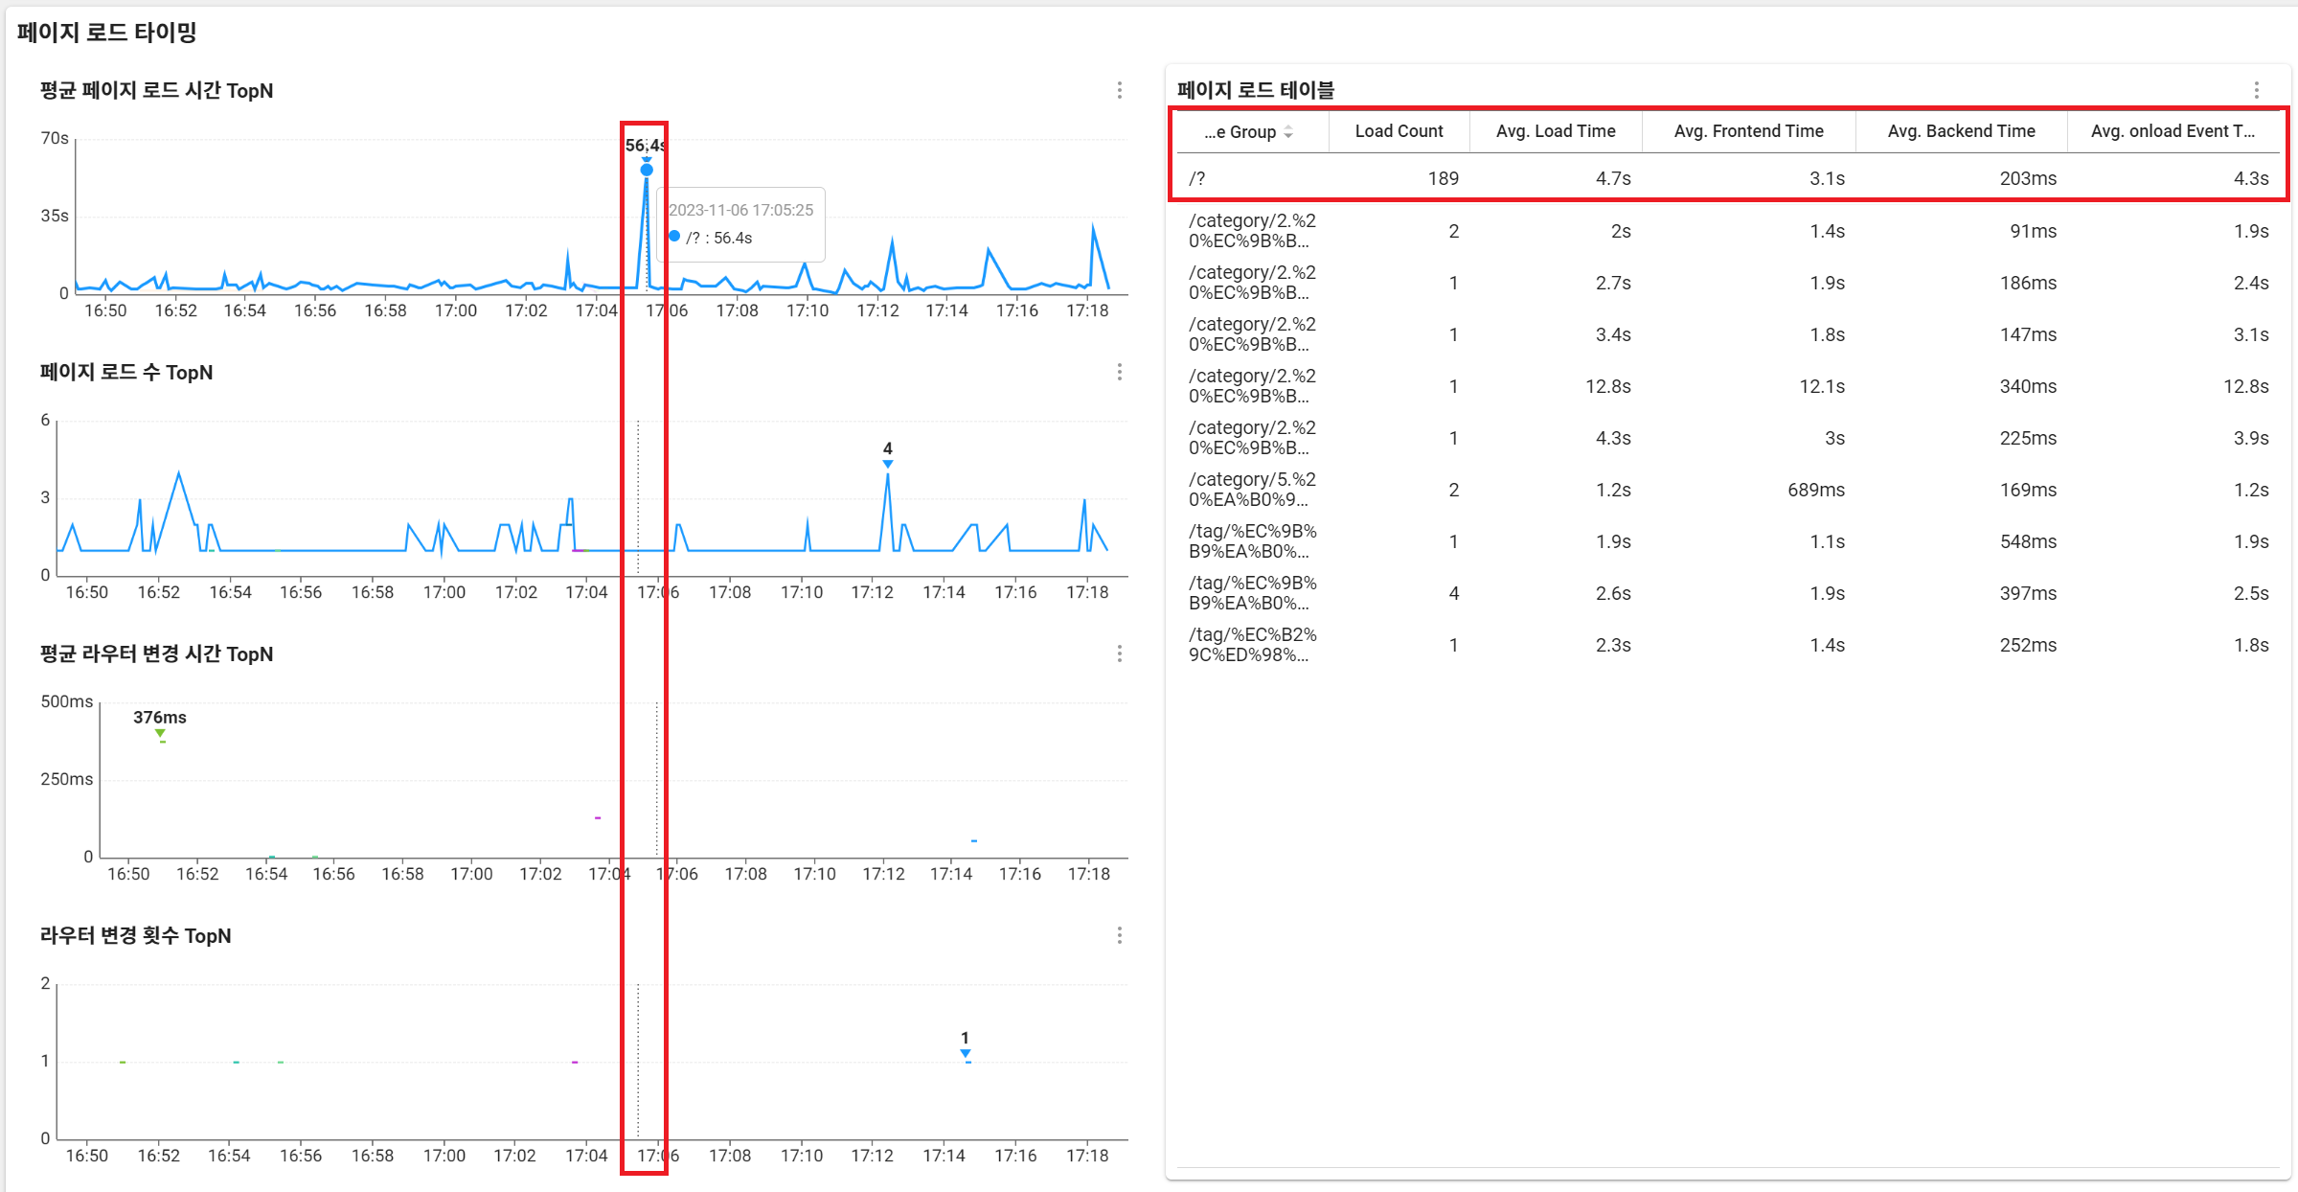Open kebab menu of 페이지 로드 수 TopN
Viewport: 2298px width, 1192px height.
(x=1119, y=372)
